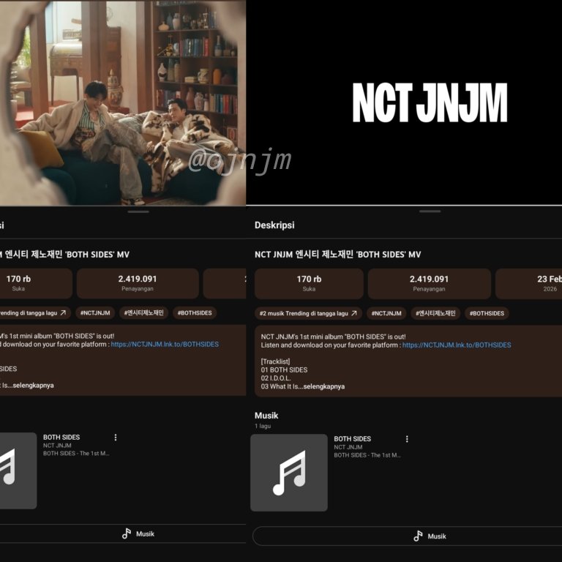Tap the Musik button in right screenshot
The image size is (562, 562).
coord(407,536)
